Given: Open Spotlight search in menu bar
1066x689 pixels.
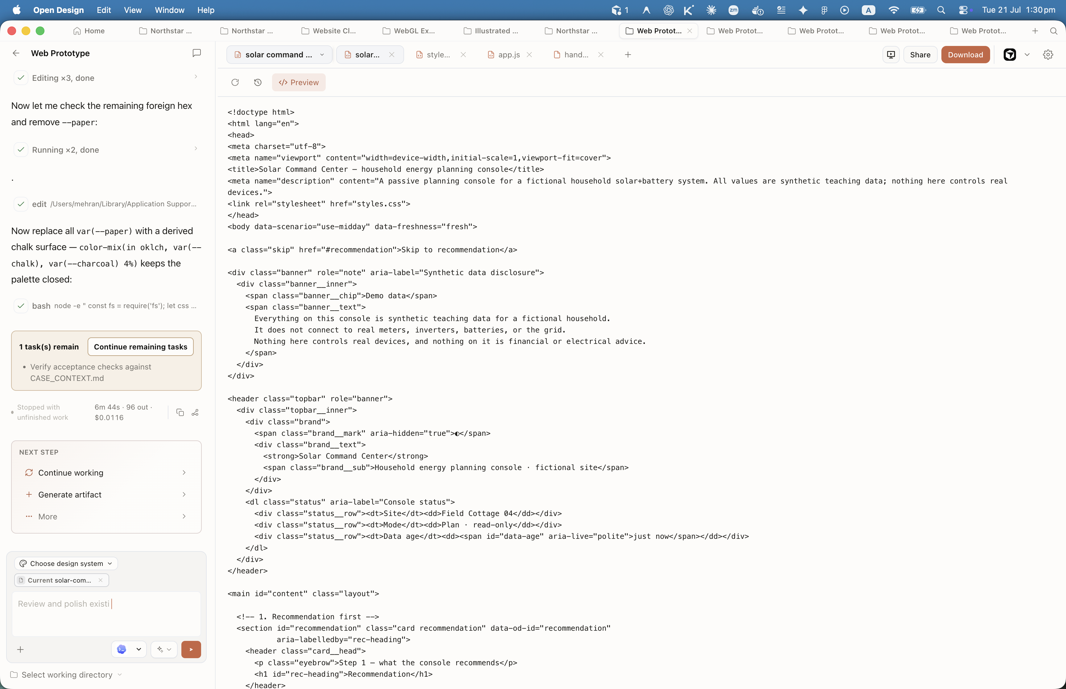Looking at the screenshot, I should click(x=941, y=10).
